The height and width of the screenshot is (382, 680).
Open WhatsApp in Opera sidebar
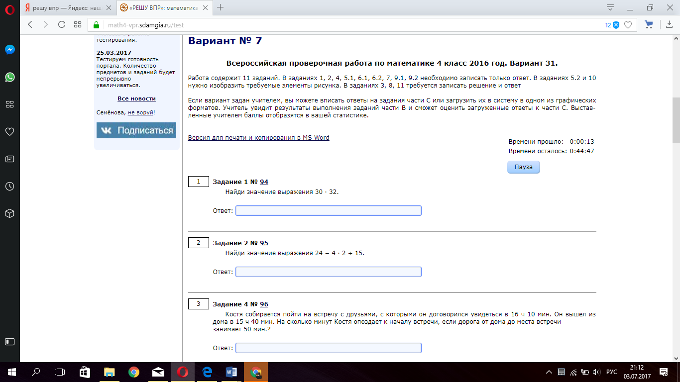9,77
